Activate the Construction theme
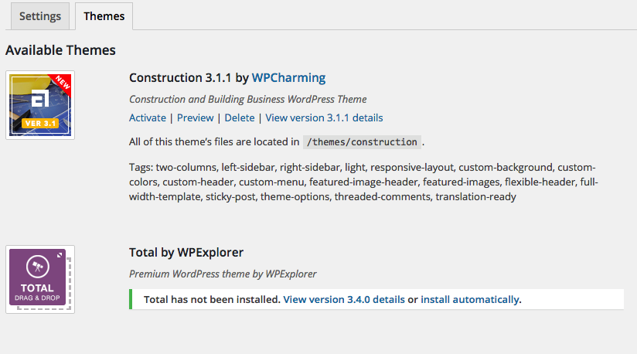The height and width of the screenshot is (354, 637). tap(148, 117)
